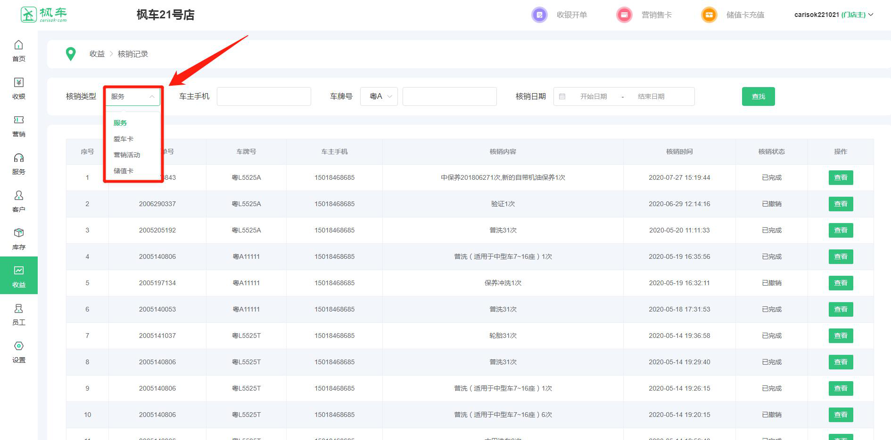Click 查看 for row 10 (19:20:15)

pyautogui.click(x=841, y=415)
